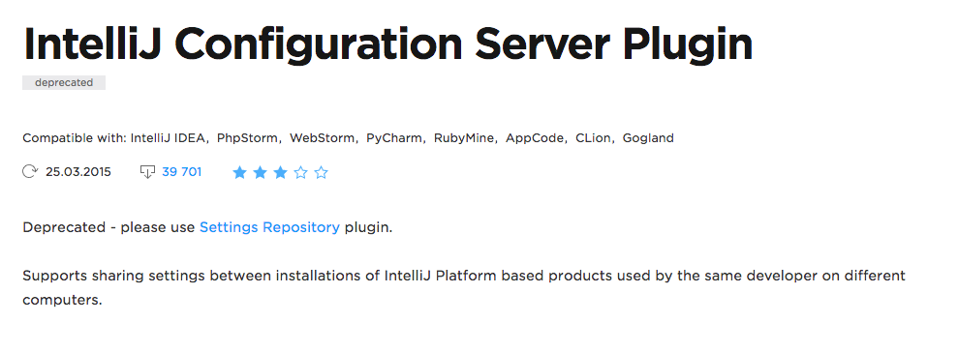Click the fourth empty rating star
Image resolution: width=959 pixels, height=352 pixels.
(x=300, y=173)
